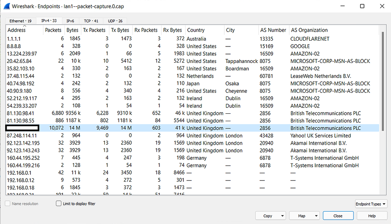Viewport: 391px width, 224px height.
Task: Click the Close button
Action: [338, 216]
